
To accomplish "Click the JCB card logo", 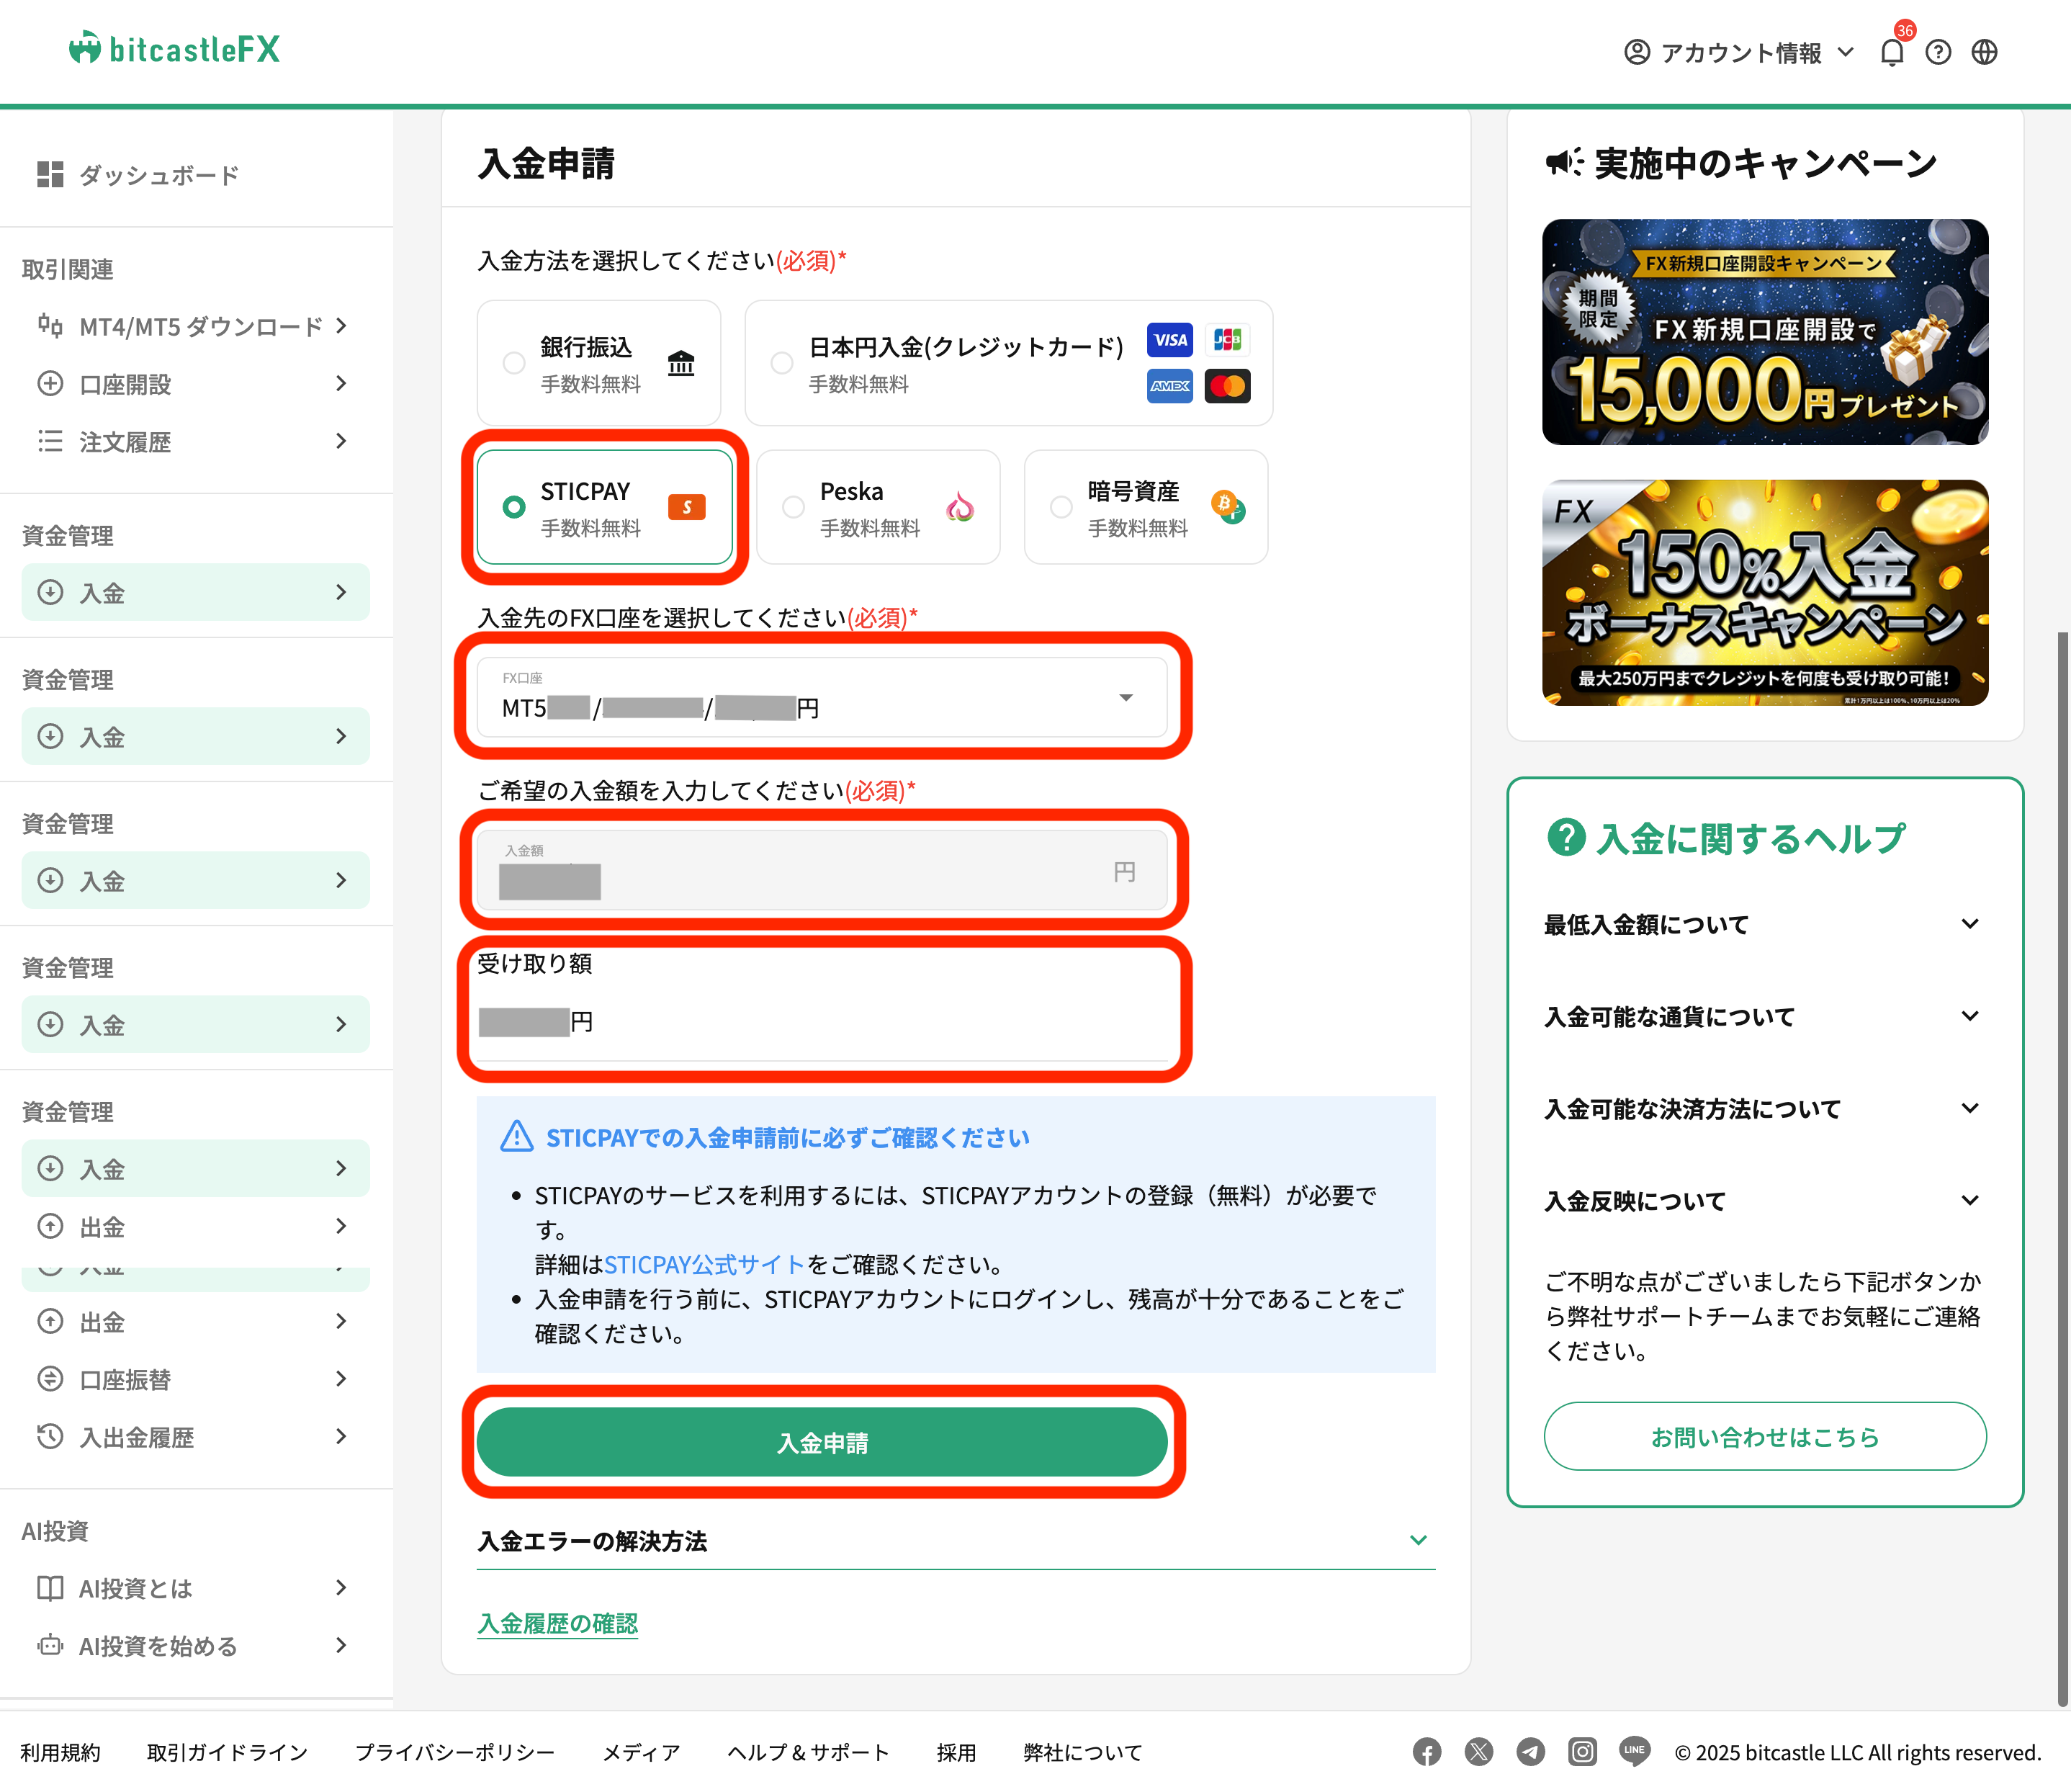I will (x=1228, y=340).
